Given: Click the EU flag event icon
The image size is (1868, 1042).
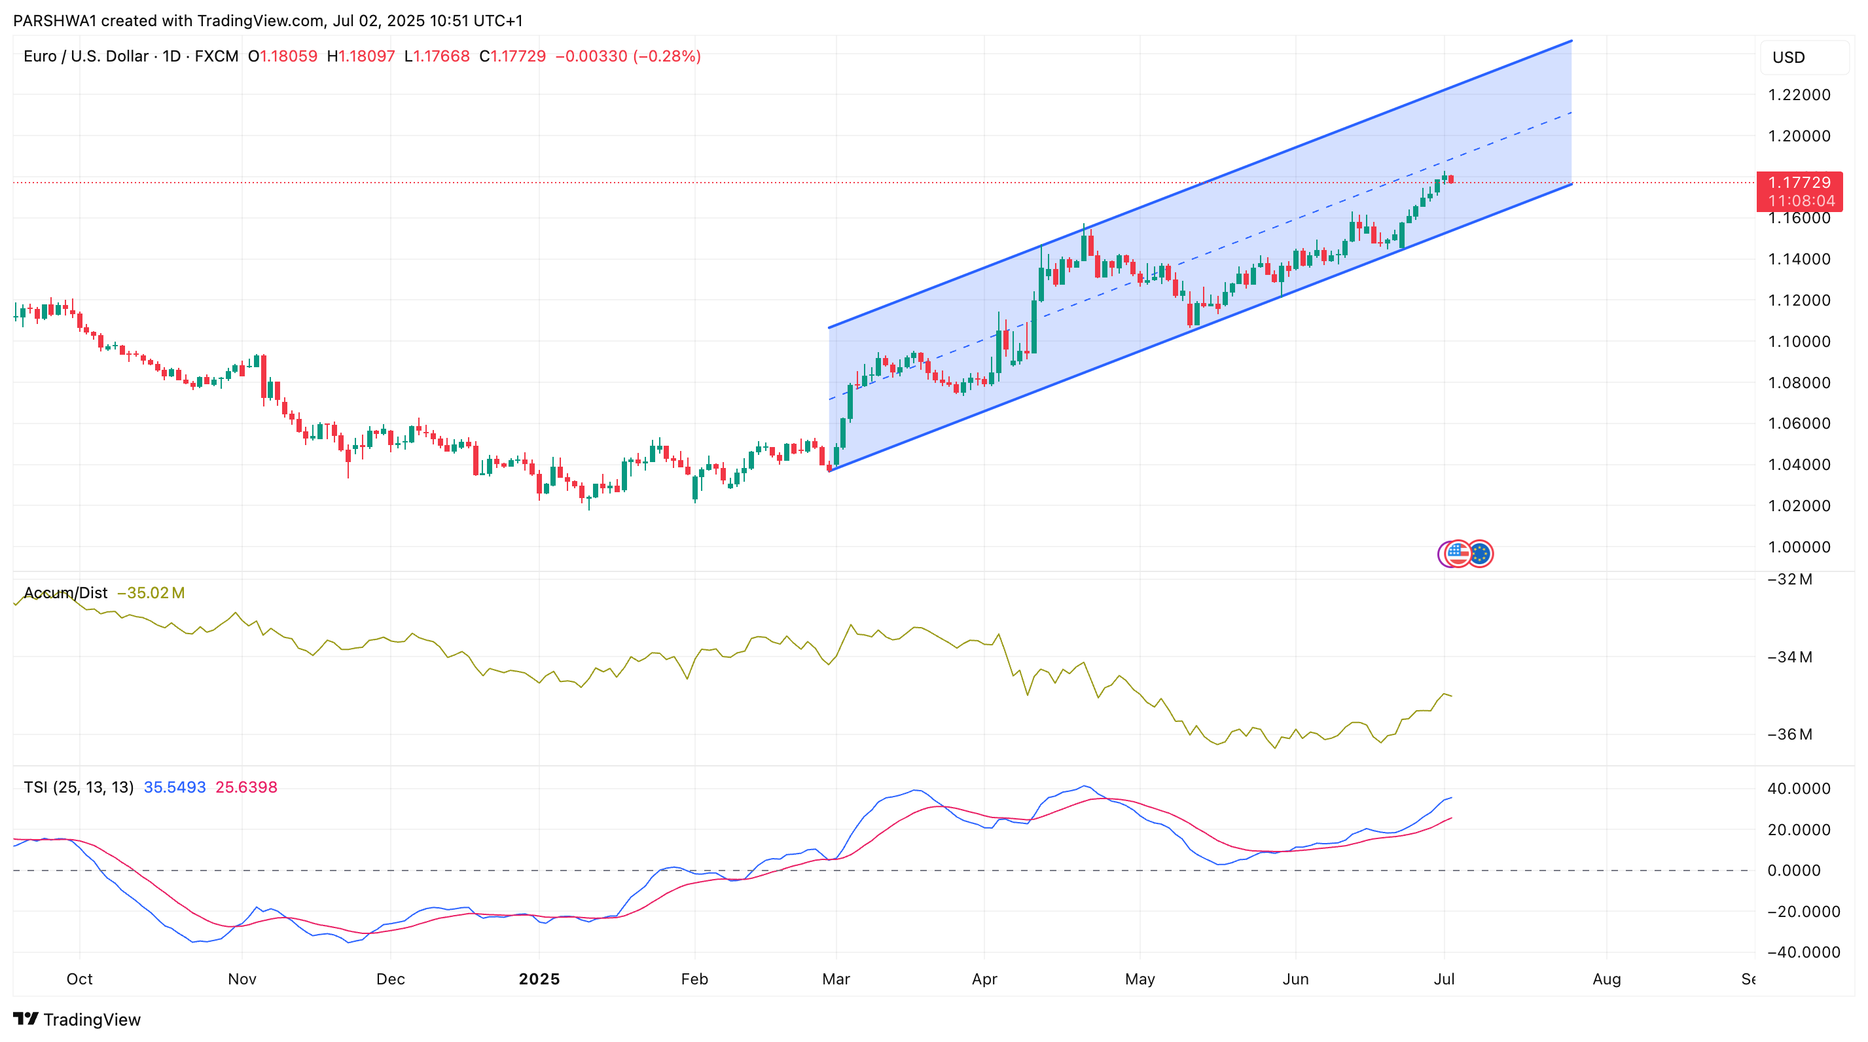Looking at the screenshot, I should pos(1480,554).
